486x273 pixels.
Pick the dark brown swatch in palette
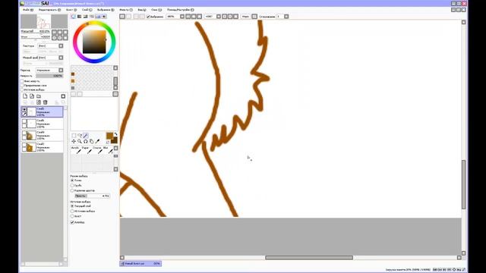(x=73, y=74)
